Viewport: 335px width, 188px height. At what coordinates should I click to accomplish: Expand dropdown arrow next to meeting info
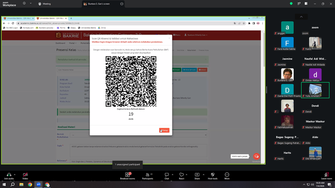[30, 4]
